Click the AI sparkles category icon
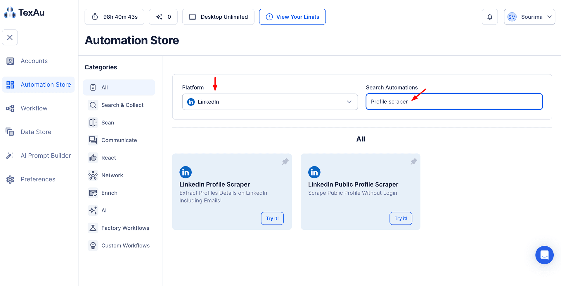 click(x=93, y=210)
